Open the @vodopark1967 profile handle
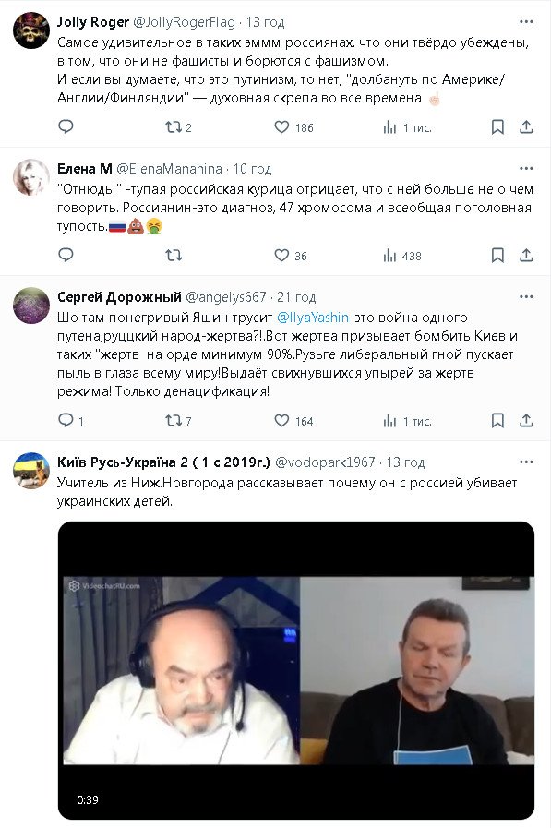The image size is (551, 828). coord(325,462)
